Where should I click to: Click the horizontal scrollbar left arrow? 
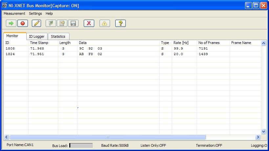(x=7, y=137)
